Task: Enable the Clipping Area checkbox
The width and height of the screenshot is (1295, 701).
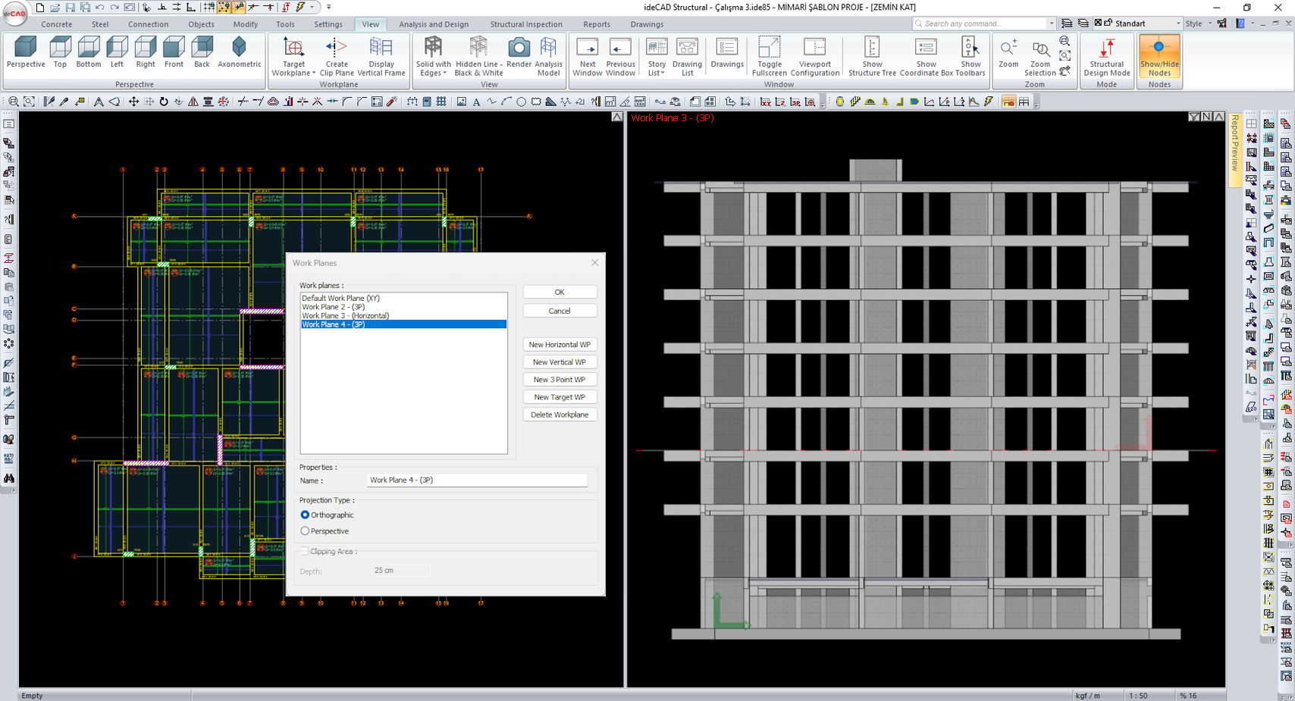Action: [x=305, y=552]
